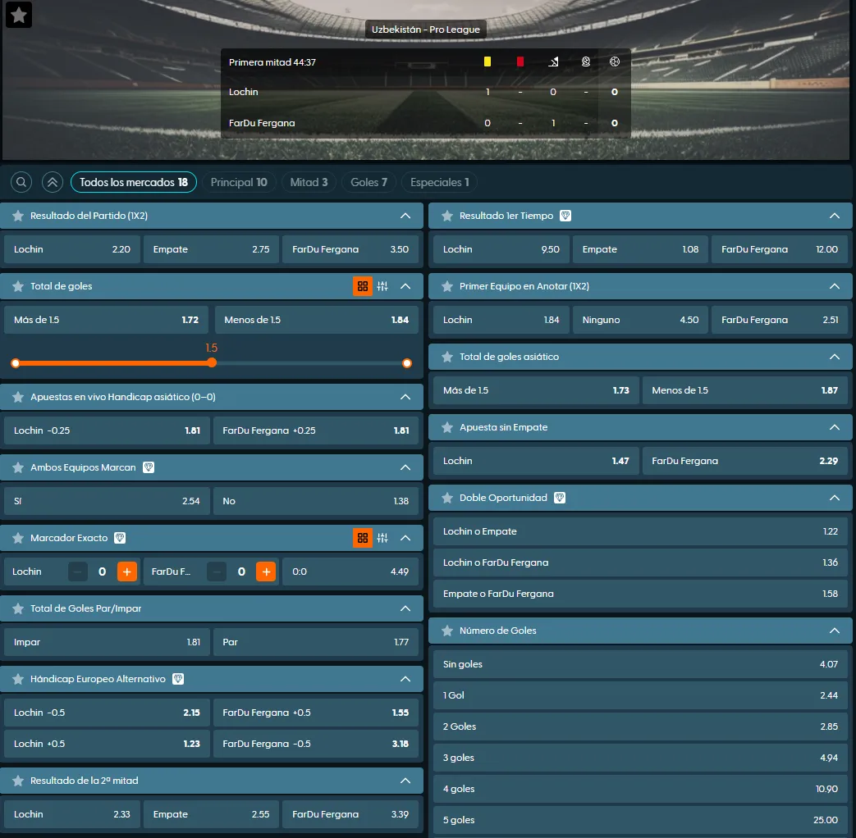The width and height of the screenshot is (856, 838).
Task: Open the sliders settings icon in Marcador Exacto
Action: coord(382,539)
